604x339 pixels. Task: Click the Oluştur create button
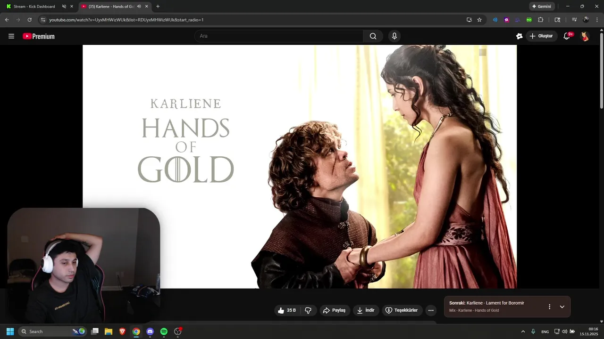(x=542, y=36)
